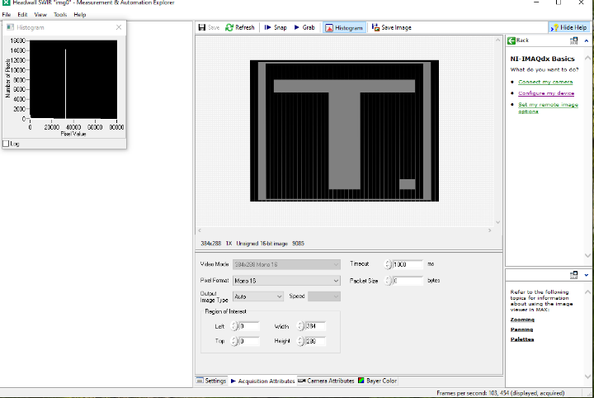Click the ROI Height value field
Viewport: 594px width, 398px height.
click(315, 341)
